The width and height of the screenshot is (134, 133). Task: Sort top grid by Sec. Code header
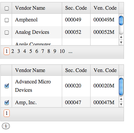pos(76,8)
